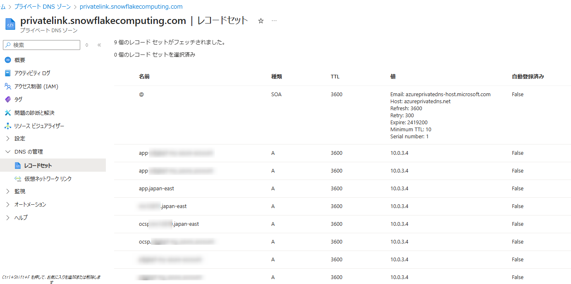The image size is (571, 284).
Task: Click privatelink.snowflakecomputing.com breadcrumb link
Action: (x=131, y=7)
